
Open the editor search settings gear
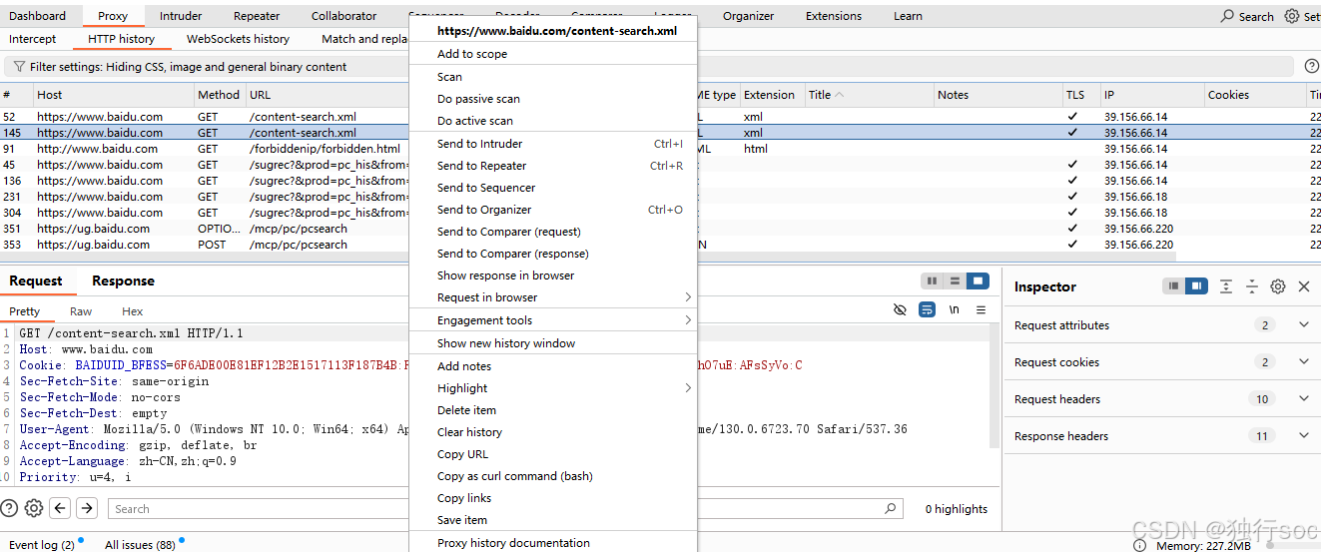[34, 508]
